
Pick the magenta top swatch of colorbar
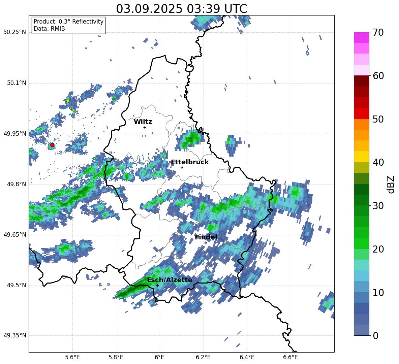361,38
